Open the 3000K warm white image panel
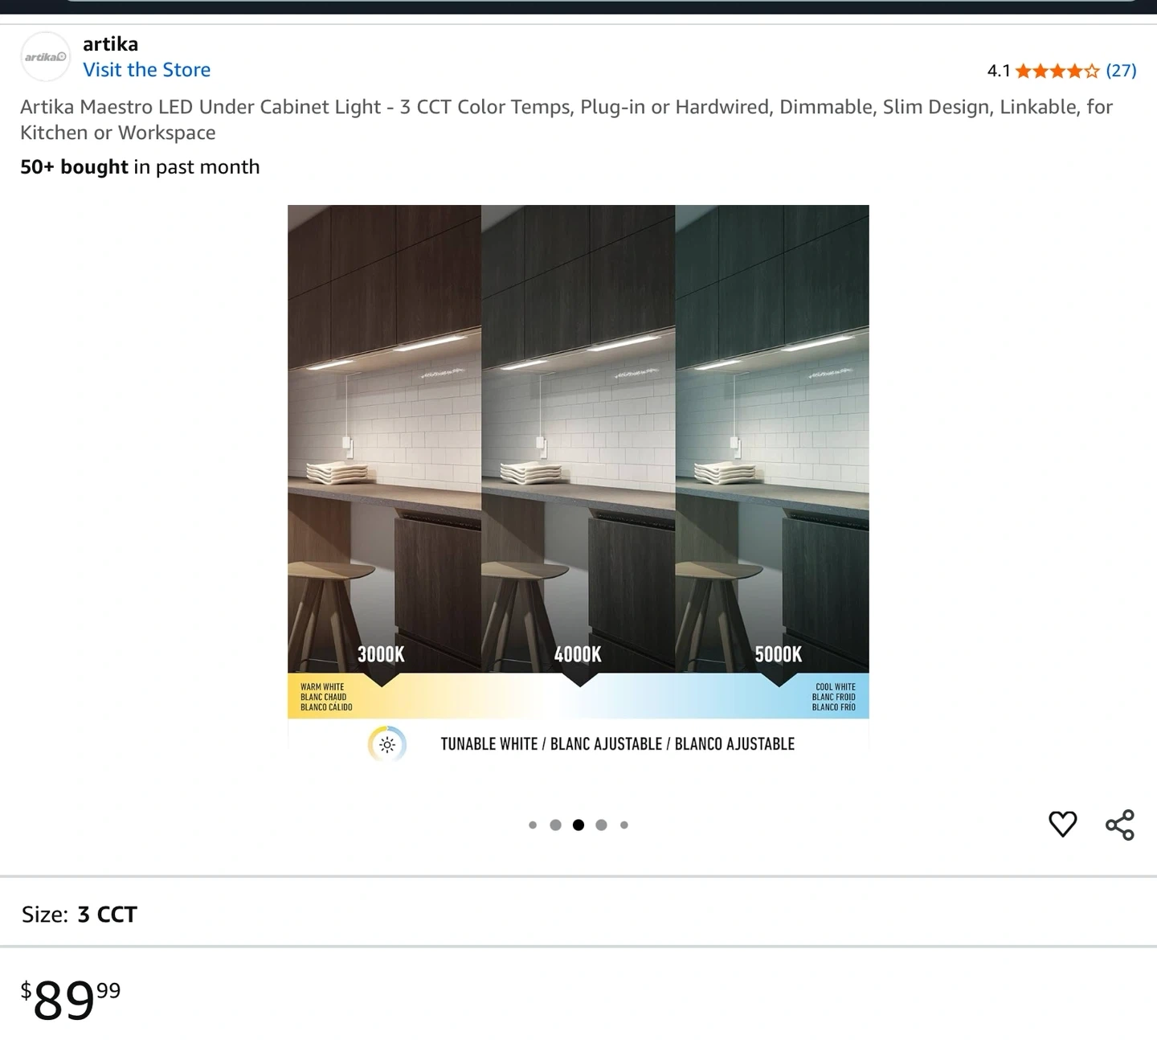The image size is (1157, 1040). pyautogui.click(x=384, y=438)
